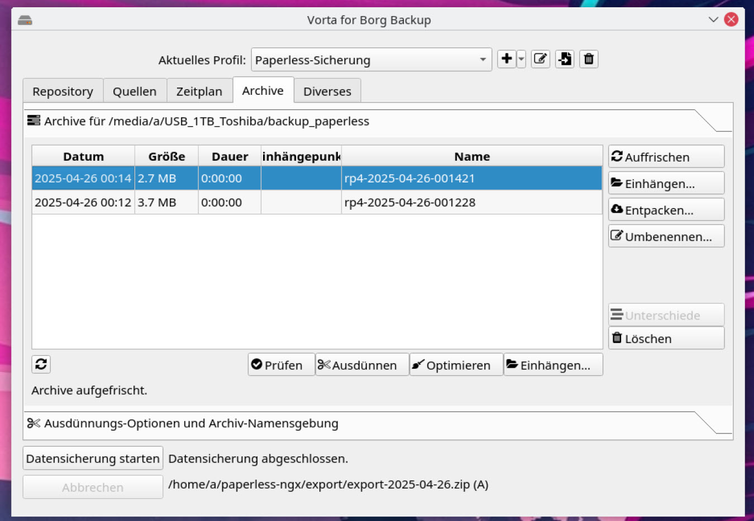The image size is (754, 521).
Task: Sort archives by Größe column header
Action: [x=166, y=157]
